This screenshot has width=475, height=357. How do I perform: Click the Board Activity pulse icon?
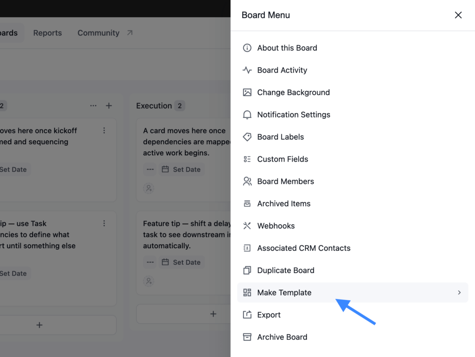tap(247, 70)
